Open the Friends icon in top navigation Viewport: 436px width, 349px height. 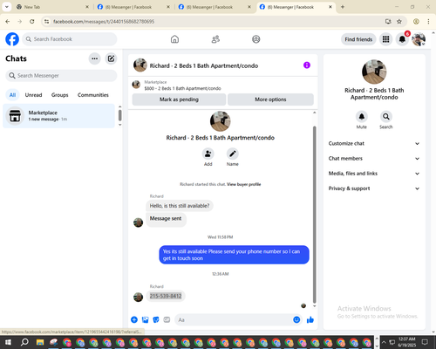(215, 39)
